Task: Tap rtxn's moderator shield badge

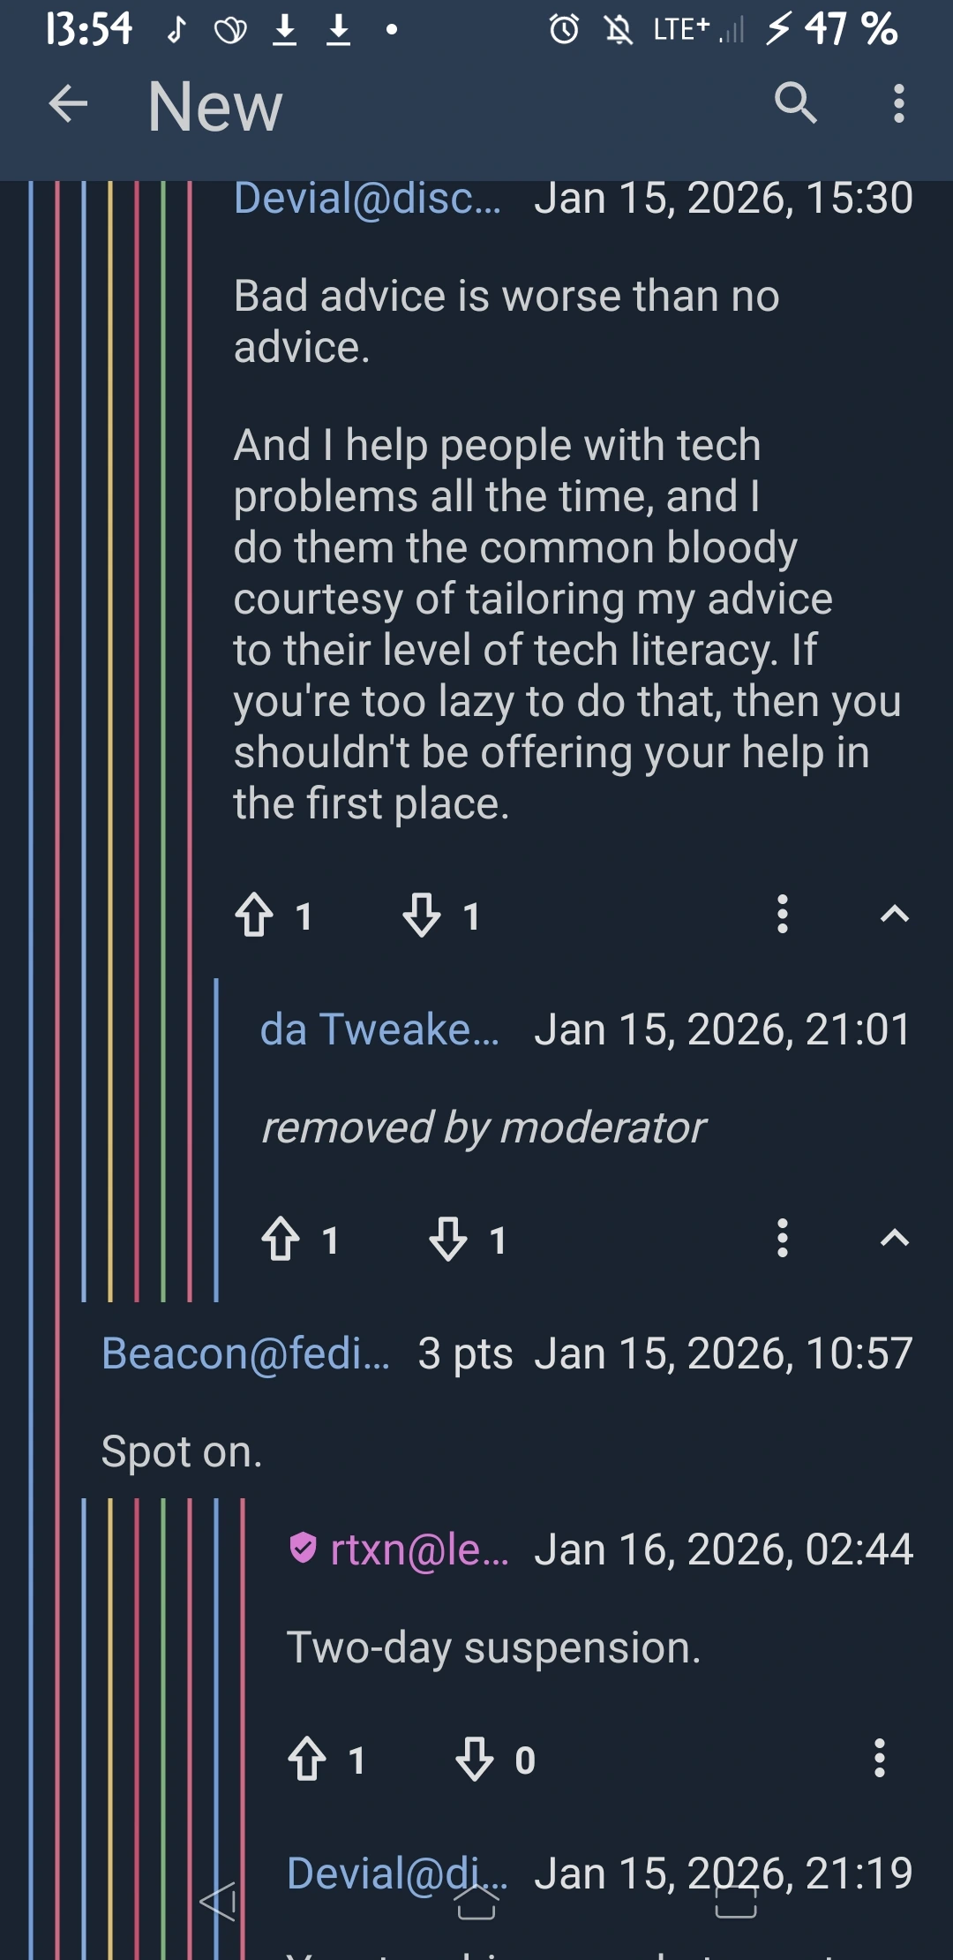Action: [303, 1548]
